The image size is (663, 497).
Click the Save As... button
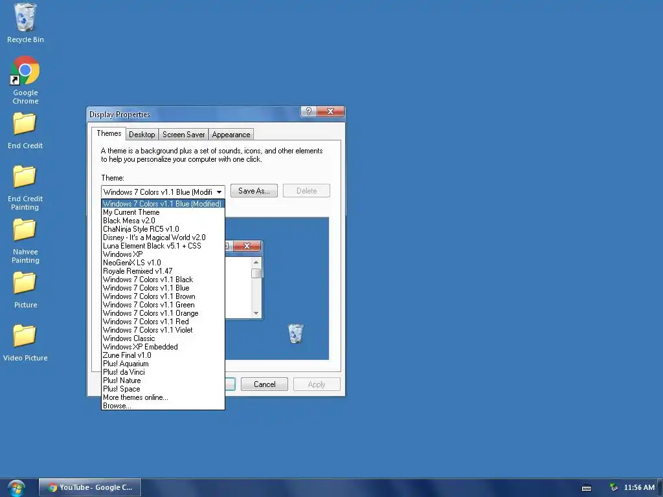coord(254,191)
